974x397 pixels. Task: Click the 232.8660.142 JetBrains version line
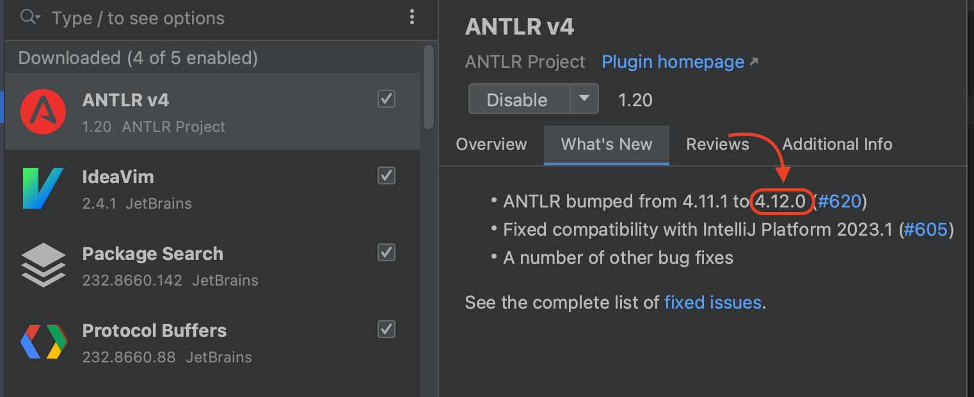click(170, 280)
